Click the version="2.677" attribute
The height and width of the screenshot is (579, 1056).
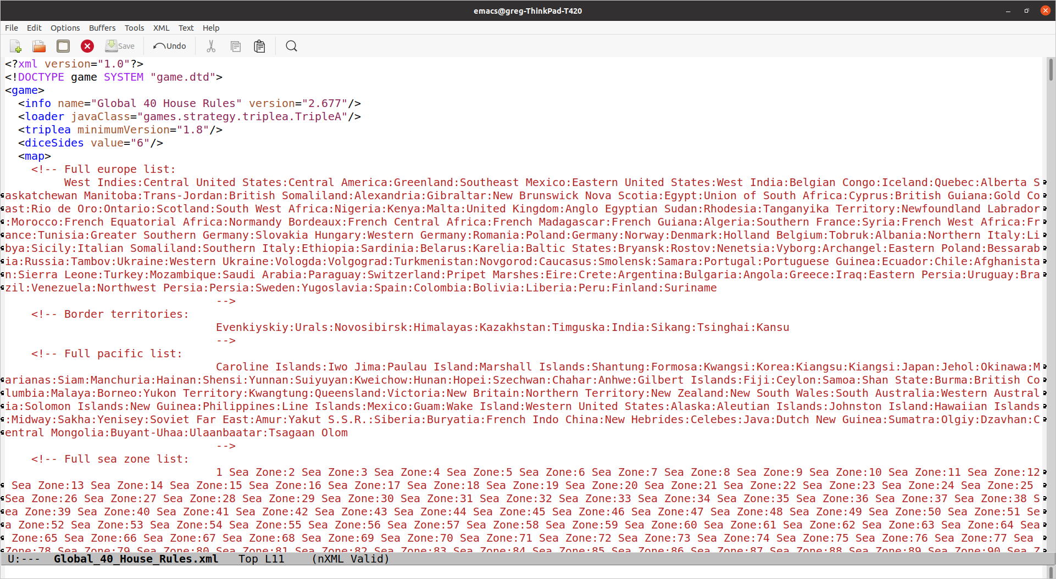[x=298, y=103]
